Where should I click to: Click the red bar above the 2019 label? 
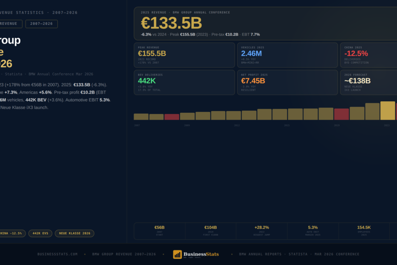tap(342, 114)
